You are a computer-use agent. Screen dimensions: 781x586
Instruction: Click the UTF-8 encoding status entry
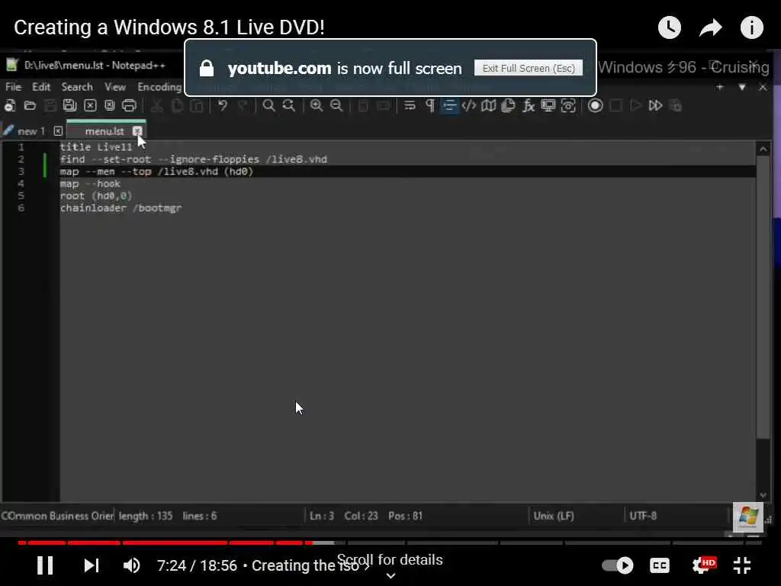[643, 516]
